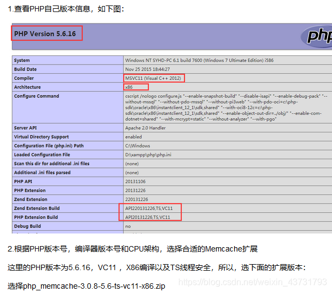Click the 'Build Date' label
Viewport: 332px width, 292px height.
pyautogui.click(x=25, y=69)
